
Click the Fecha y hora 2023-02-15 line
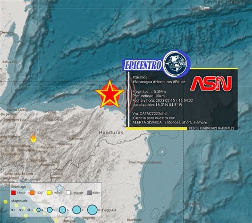[163, 100]
